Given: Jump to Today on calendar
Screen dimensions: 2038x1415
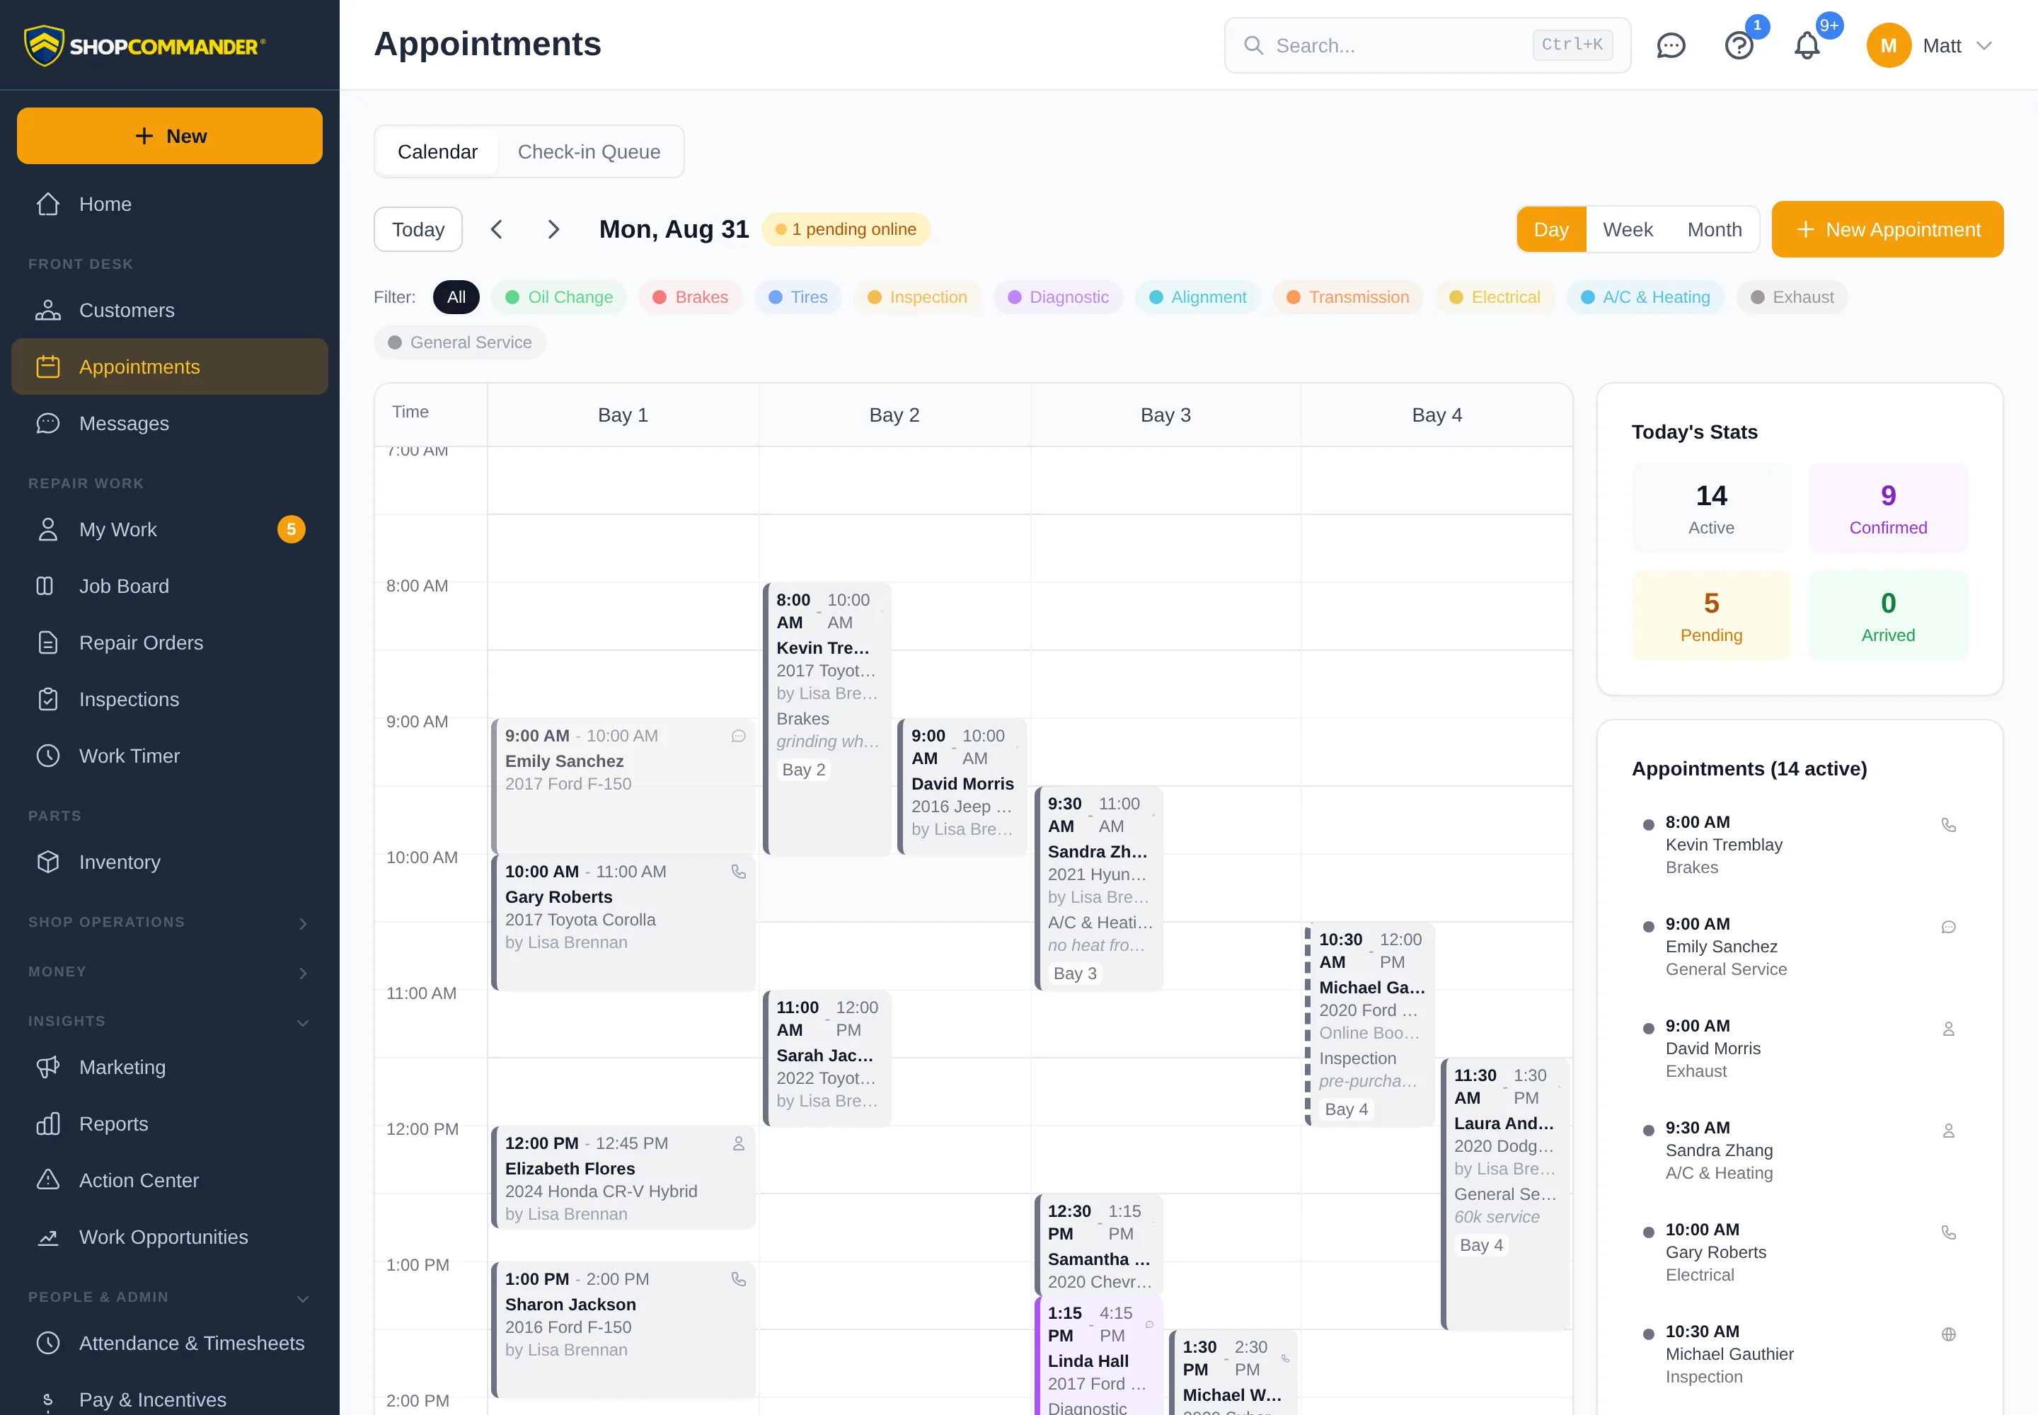Looking at the screenshot, I should [x=418, y=230].
